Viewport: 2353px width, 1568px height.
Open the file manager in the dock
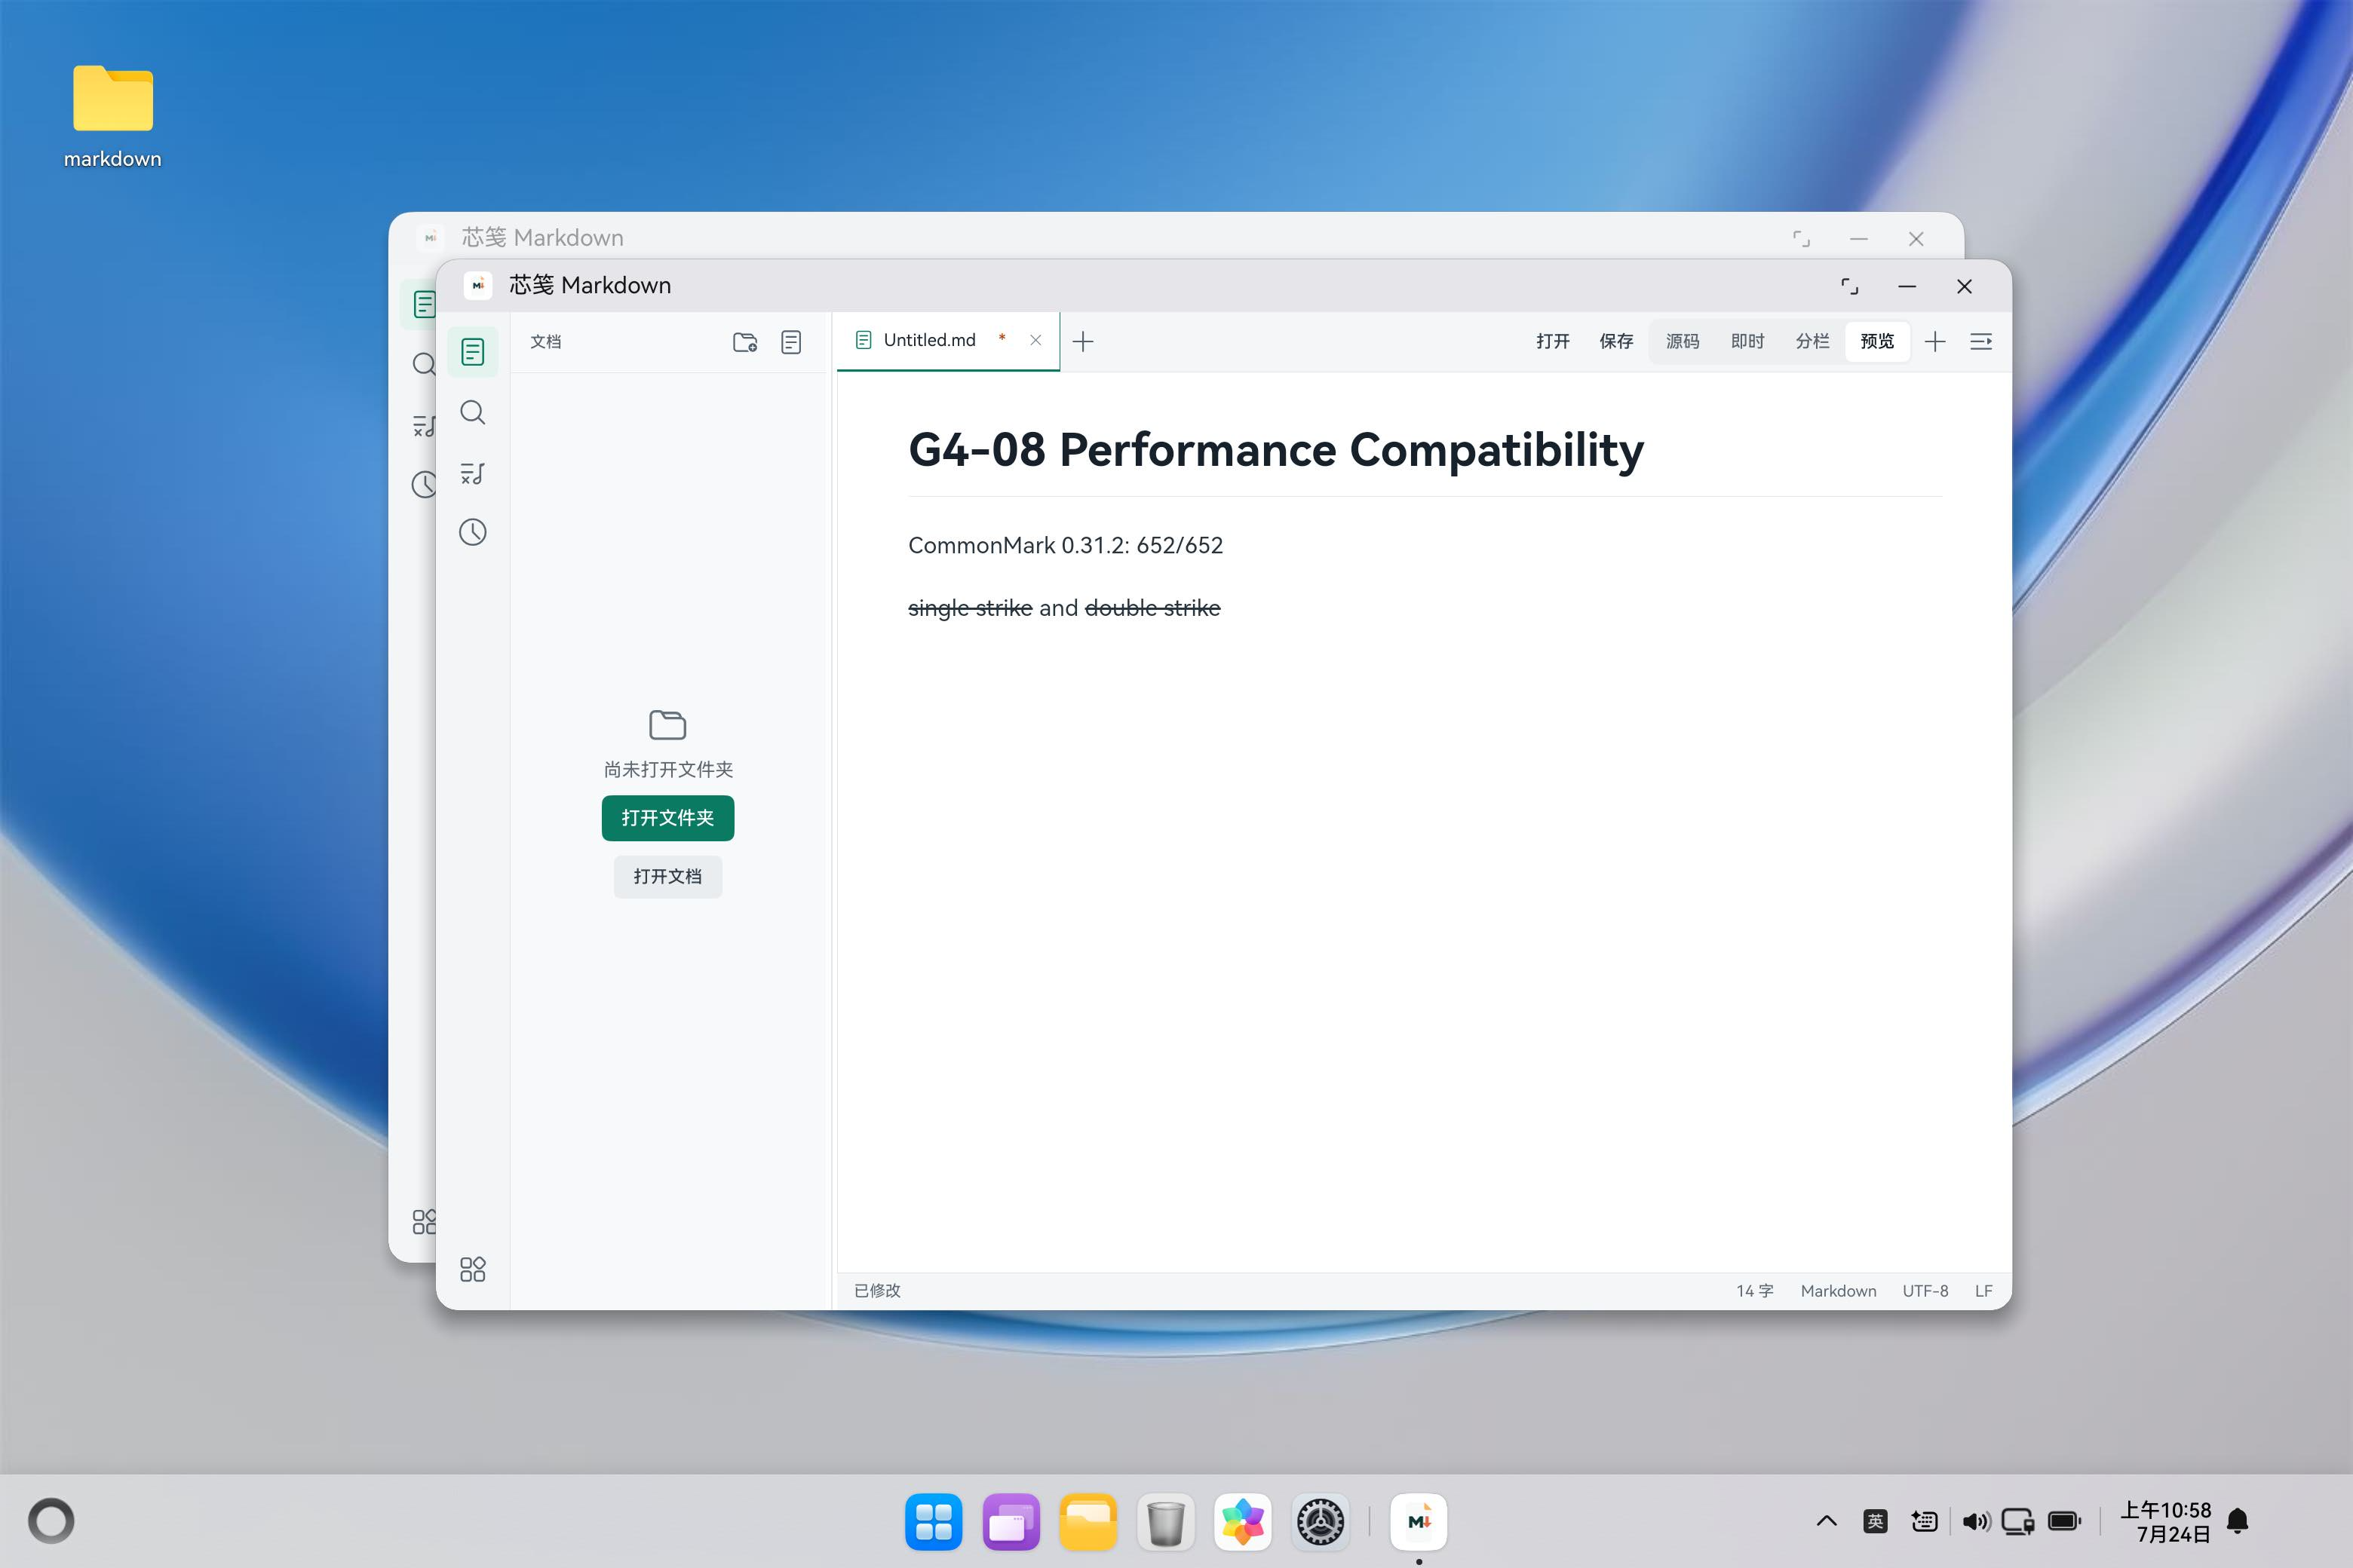pos(1088,1522)
